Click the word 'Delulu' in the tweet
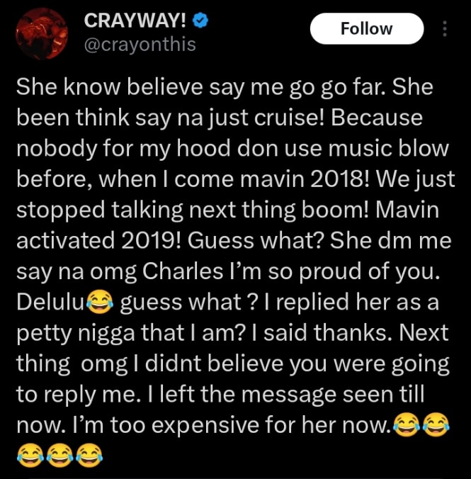The height and width of the screenshot is (479, 471). (50, 302)
